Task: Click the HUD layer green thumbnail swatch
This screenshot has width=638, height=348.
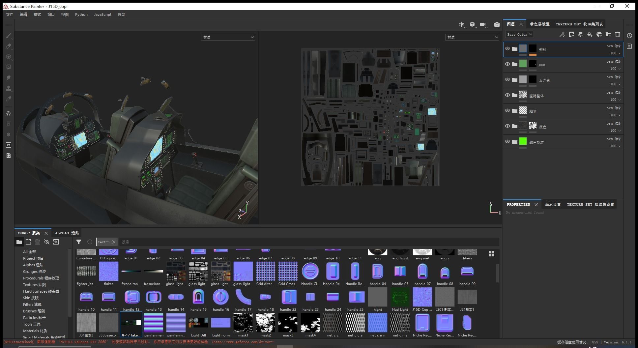Action: tap(523, 64)
